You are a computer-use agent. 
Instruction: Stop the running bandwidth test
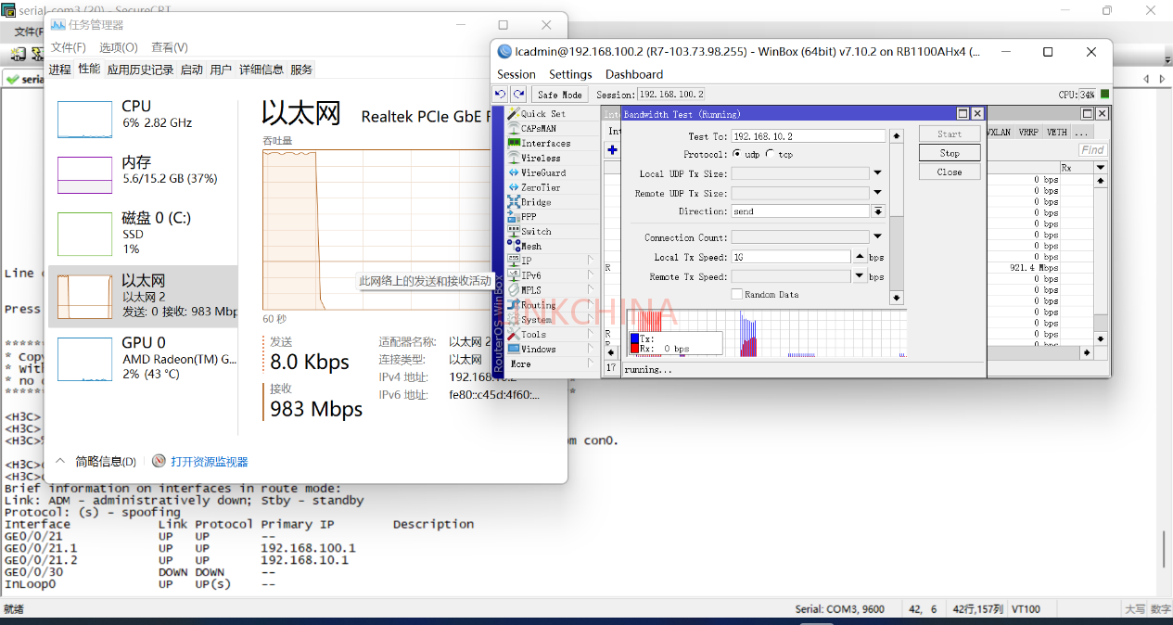949,152
